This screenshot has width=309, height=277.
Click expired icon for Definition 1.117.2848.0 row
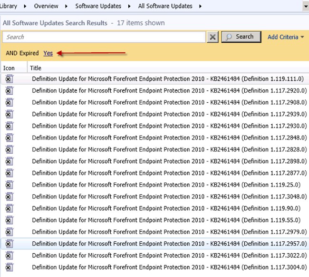point(10,138)
